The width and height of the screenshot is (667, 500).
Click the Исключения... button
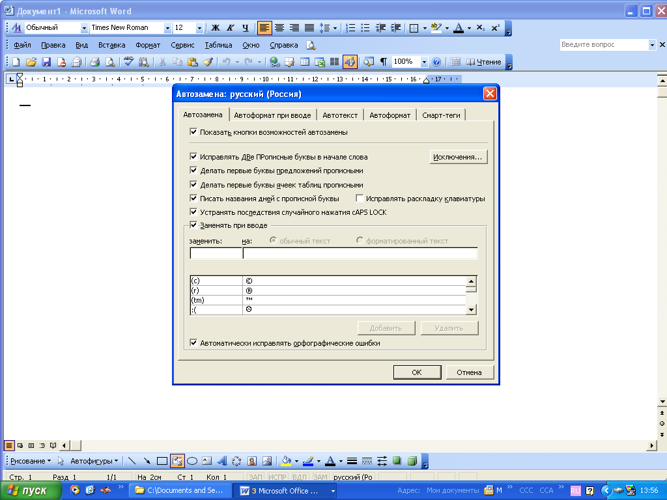458,157
